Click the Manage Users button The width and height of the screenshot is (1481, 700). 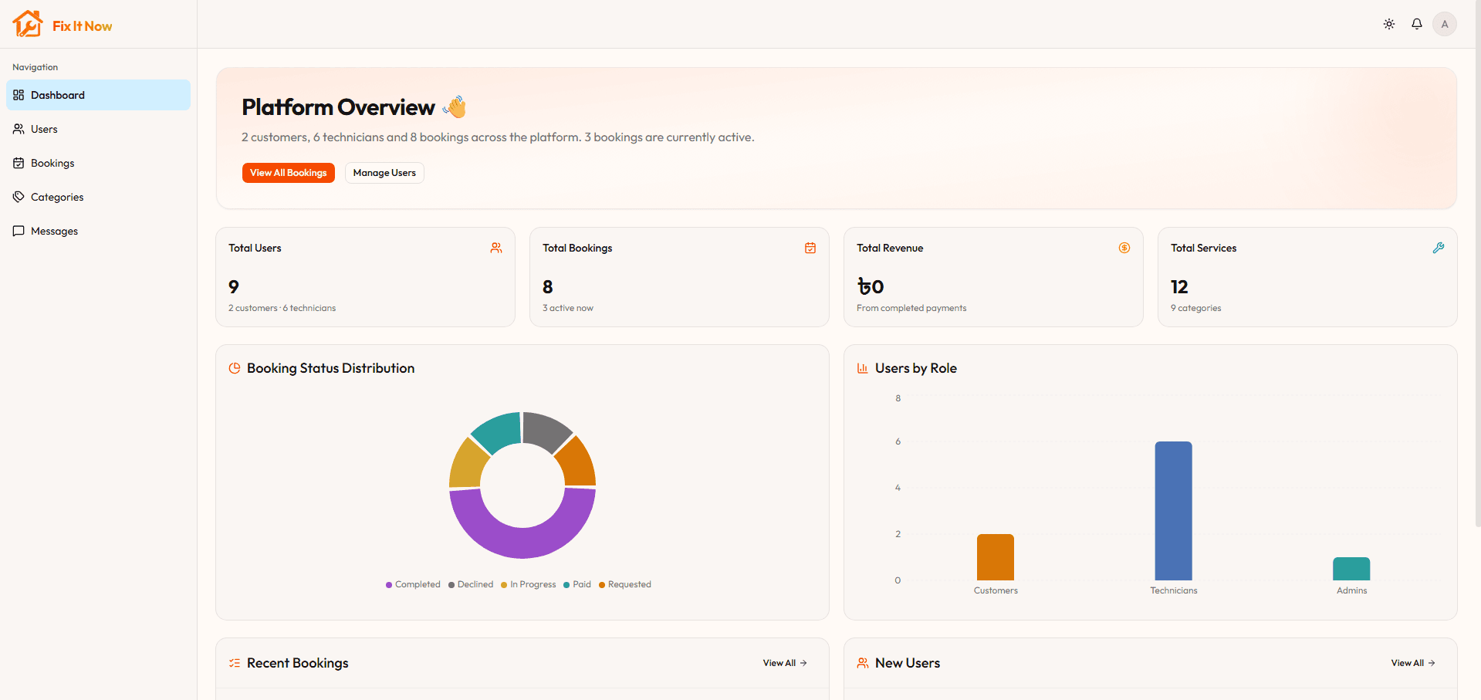[x=384, y=173]
